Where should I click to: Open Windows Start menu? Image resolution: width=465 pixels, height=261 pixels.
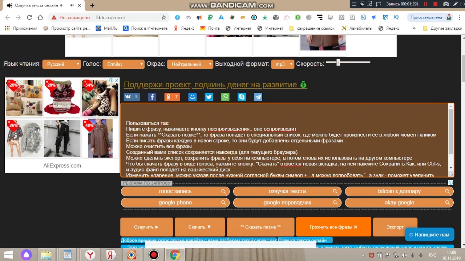8,255
